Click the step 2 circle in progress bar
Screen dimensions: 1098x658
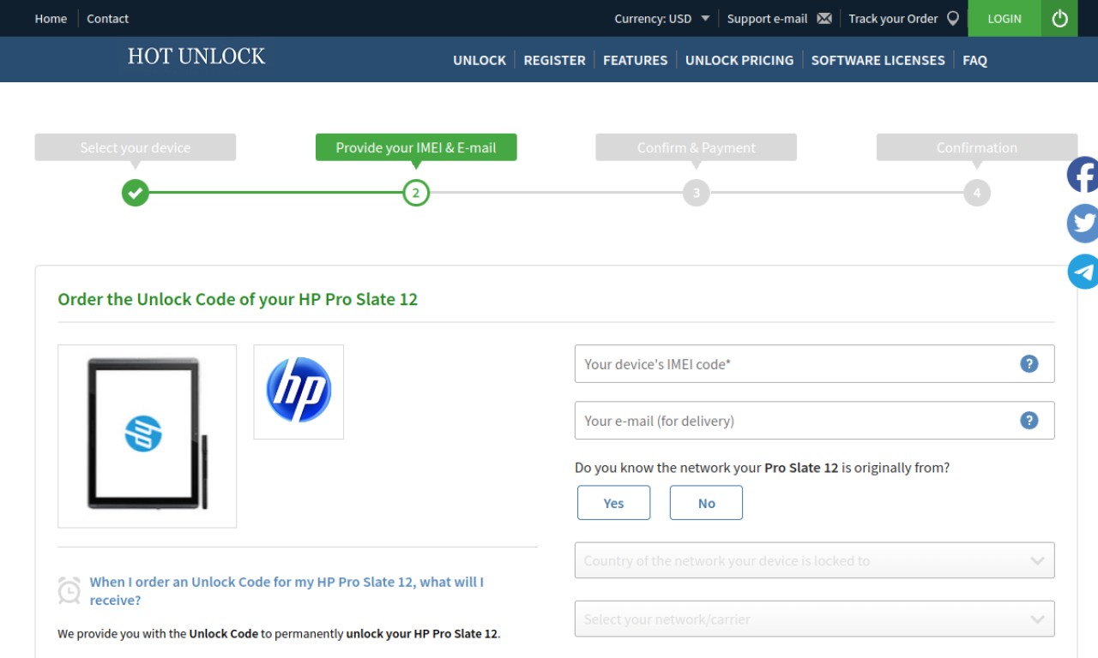(416, 193)
